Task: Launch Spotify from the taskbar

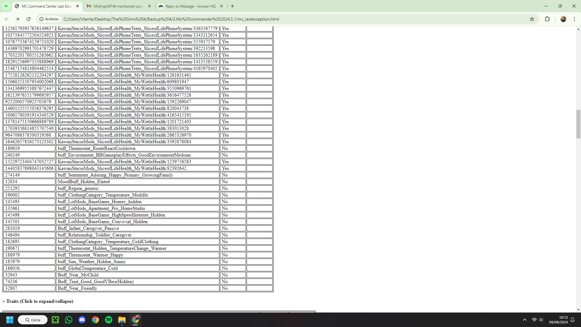Action: [109, 320]
